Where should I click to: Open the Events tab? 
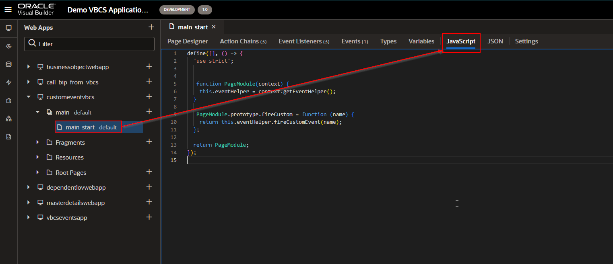(355, 41)
